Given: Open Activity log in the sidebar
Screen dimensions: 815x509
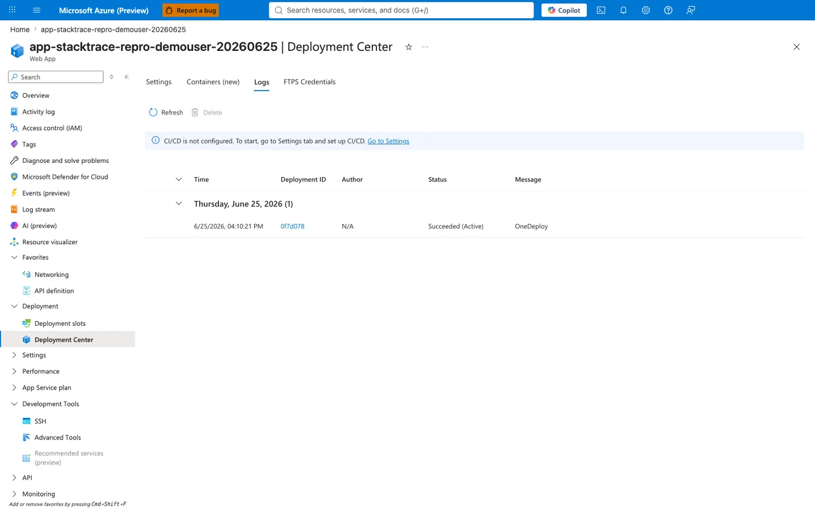Looking at the screenshot, I should point(38,112).
